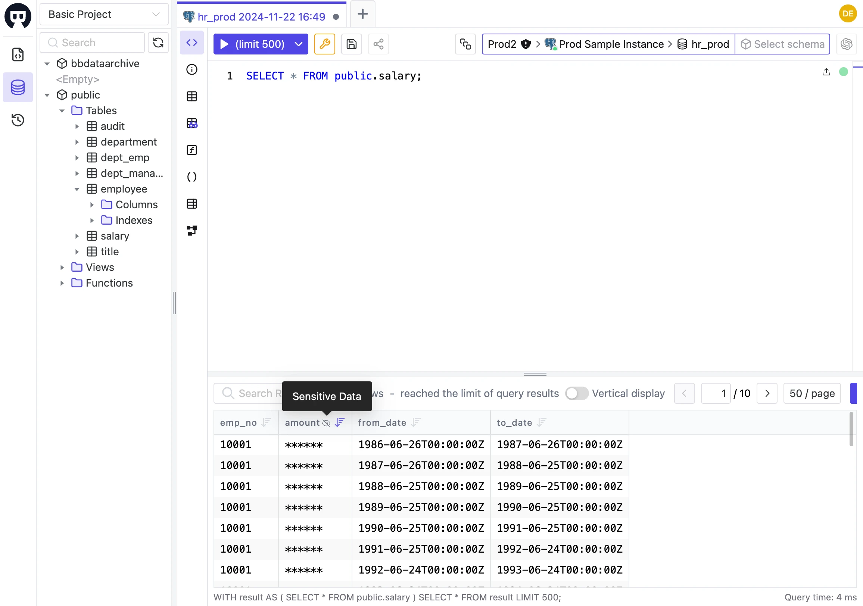Open the AI assistant icon
The height and width of the screenshot is (606, 863).
click(847, 44)
